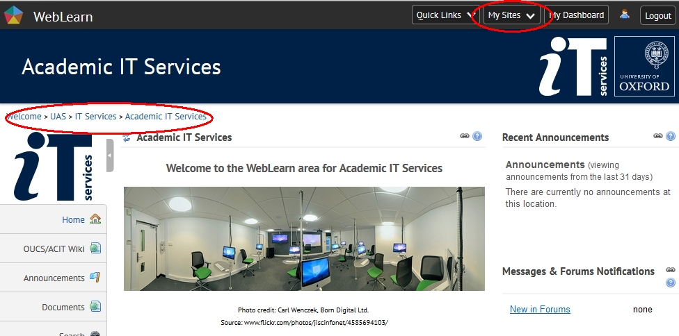Click link icon in Academic IT Services panel
The height and width of the screenshot is (336, 679).
click(465, 137)
